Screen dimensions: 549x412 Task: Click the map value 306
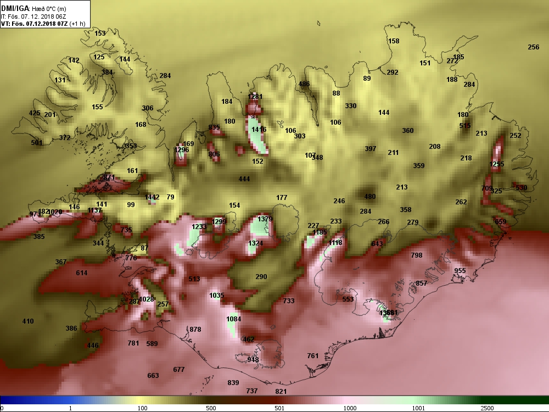pos(147,108)
